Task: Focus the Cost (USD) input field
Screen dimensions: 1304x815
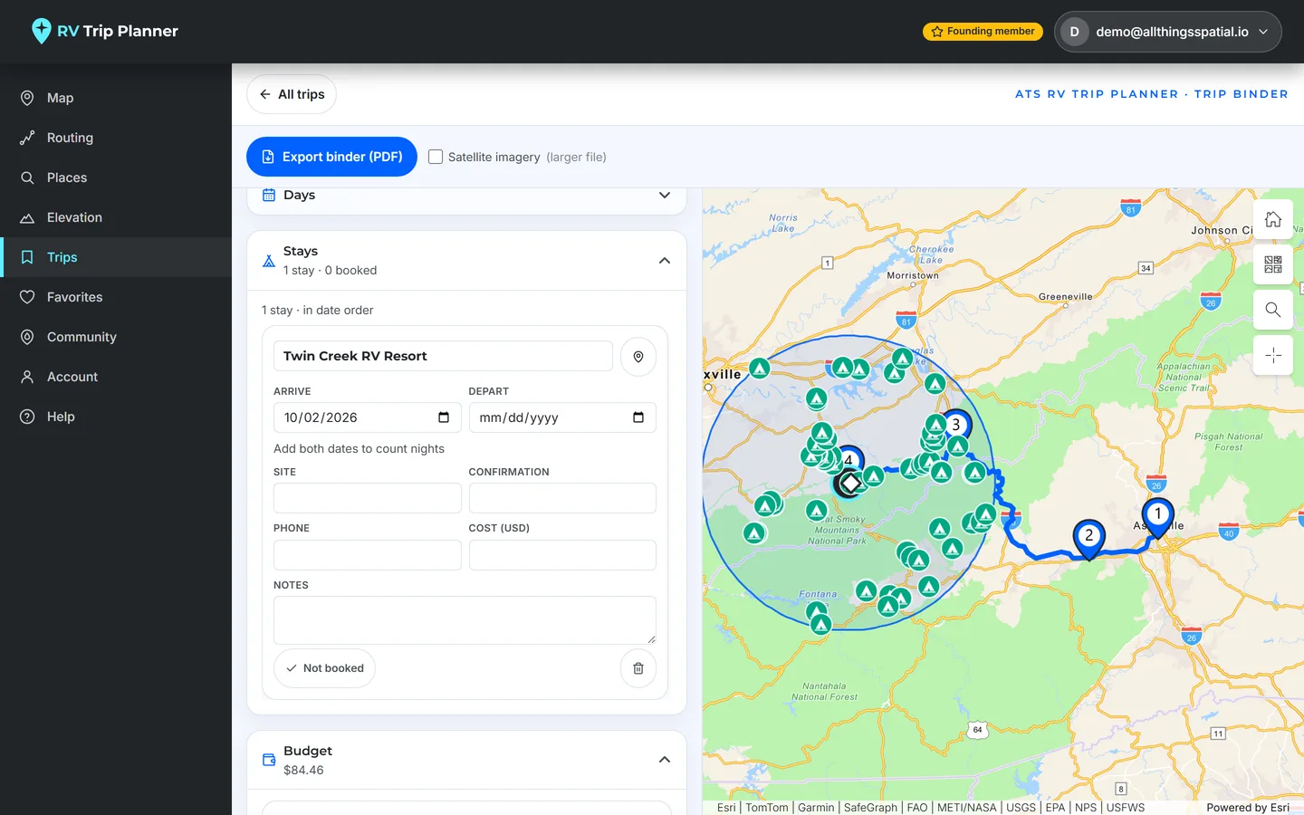Action: pos(562,555)
